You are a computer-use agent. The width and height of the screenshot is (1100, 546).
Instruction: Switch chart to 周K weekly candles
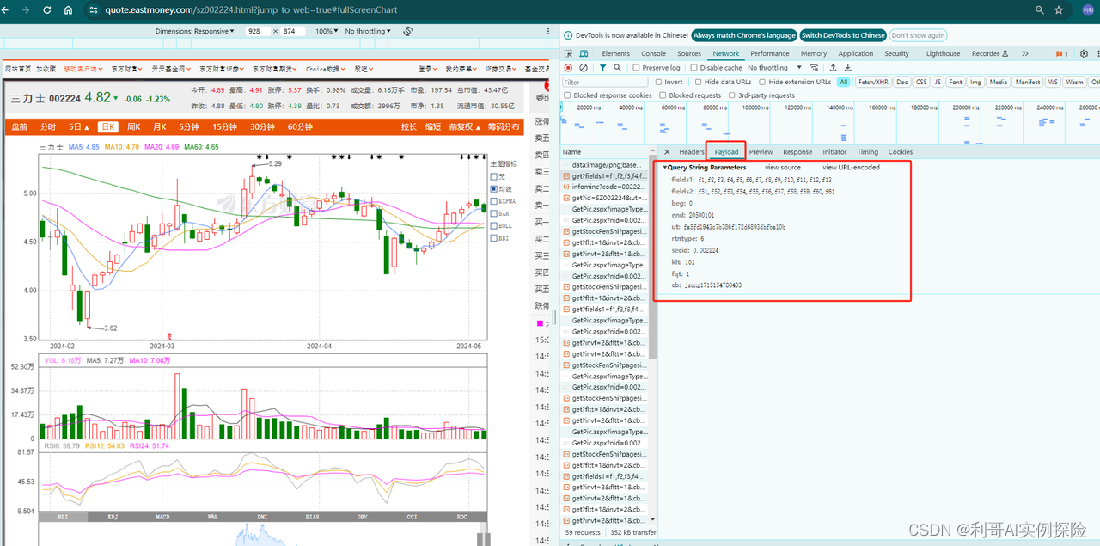pos(133,126)
